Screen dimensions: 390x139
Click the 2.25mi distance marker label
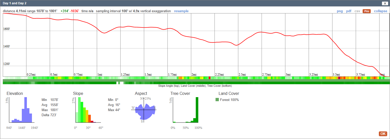220,75
